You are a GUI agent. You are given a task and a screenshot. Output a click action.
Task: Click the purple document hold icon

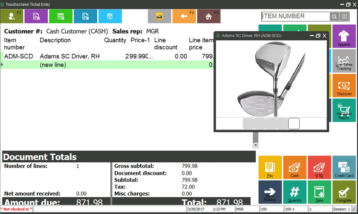pos(36,16)
